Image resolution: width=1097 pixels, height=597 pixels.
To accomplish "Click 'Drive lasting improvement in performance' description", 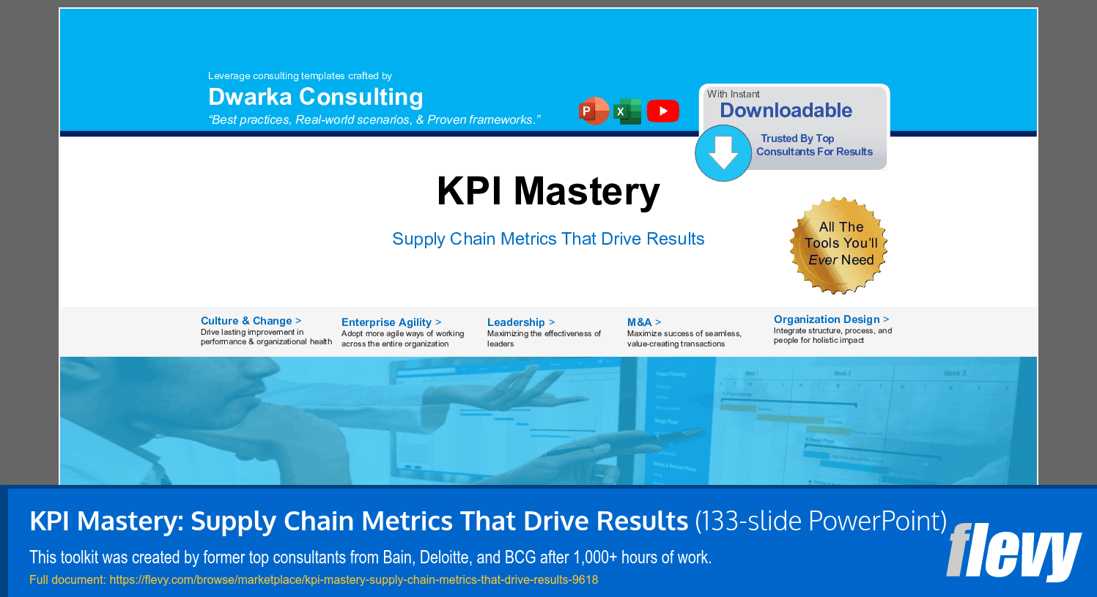I will (x=266, y=337).
